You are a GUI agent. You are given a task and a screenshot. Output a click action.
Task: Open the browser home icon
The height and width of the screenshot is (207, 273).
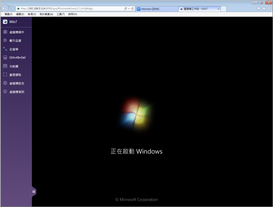[259, 8]
